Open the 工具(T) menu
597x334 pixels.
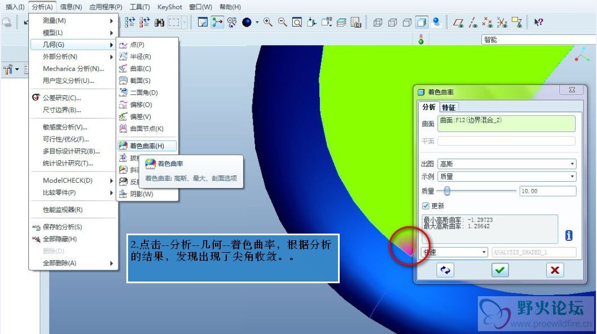point(140,7)
